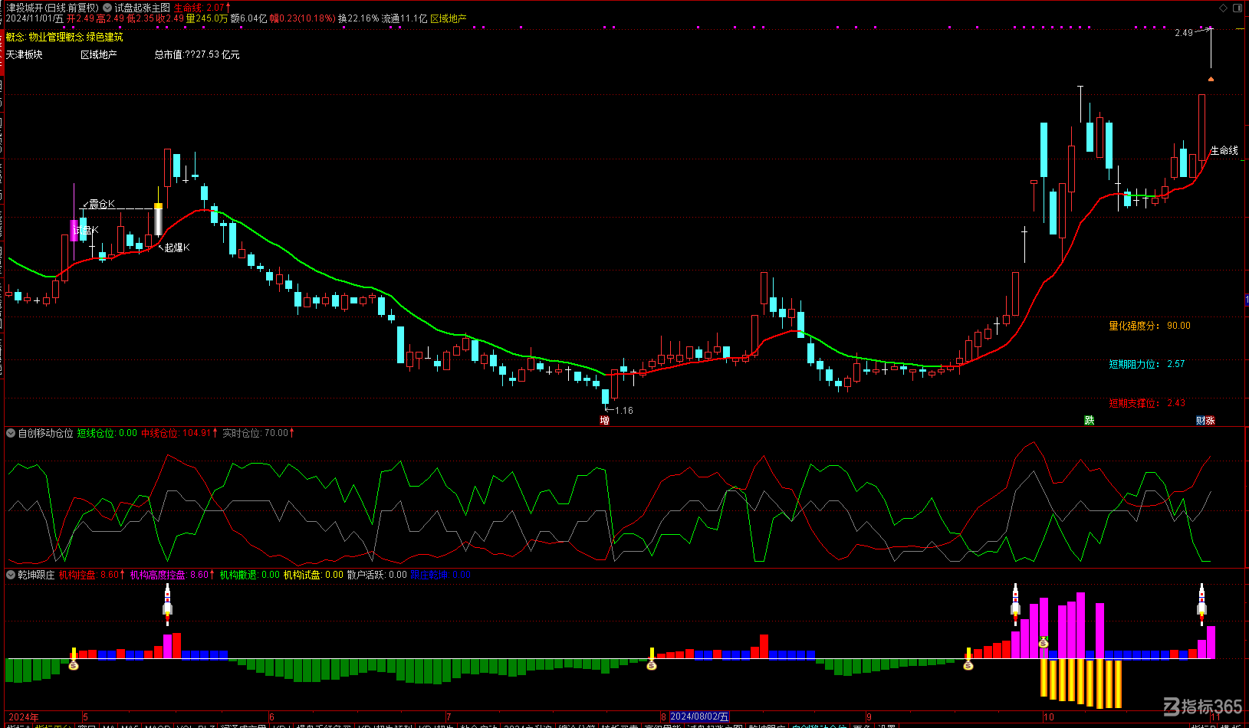
Task: Click the 生命线: 2.07 value
Action: coord(202,8)
